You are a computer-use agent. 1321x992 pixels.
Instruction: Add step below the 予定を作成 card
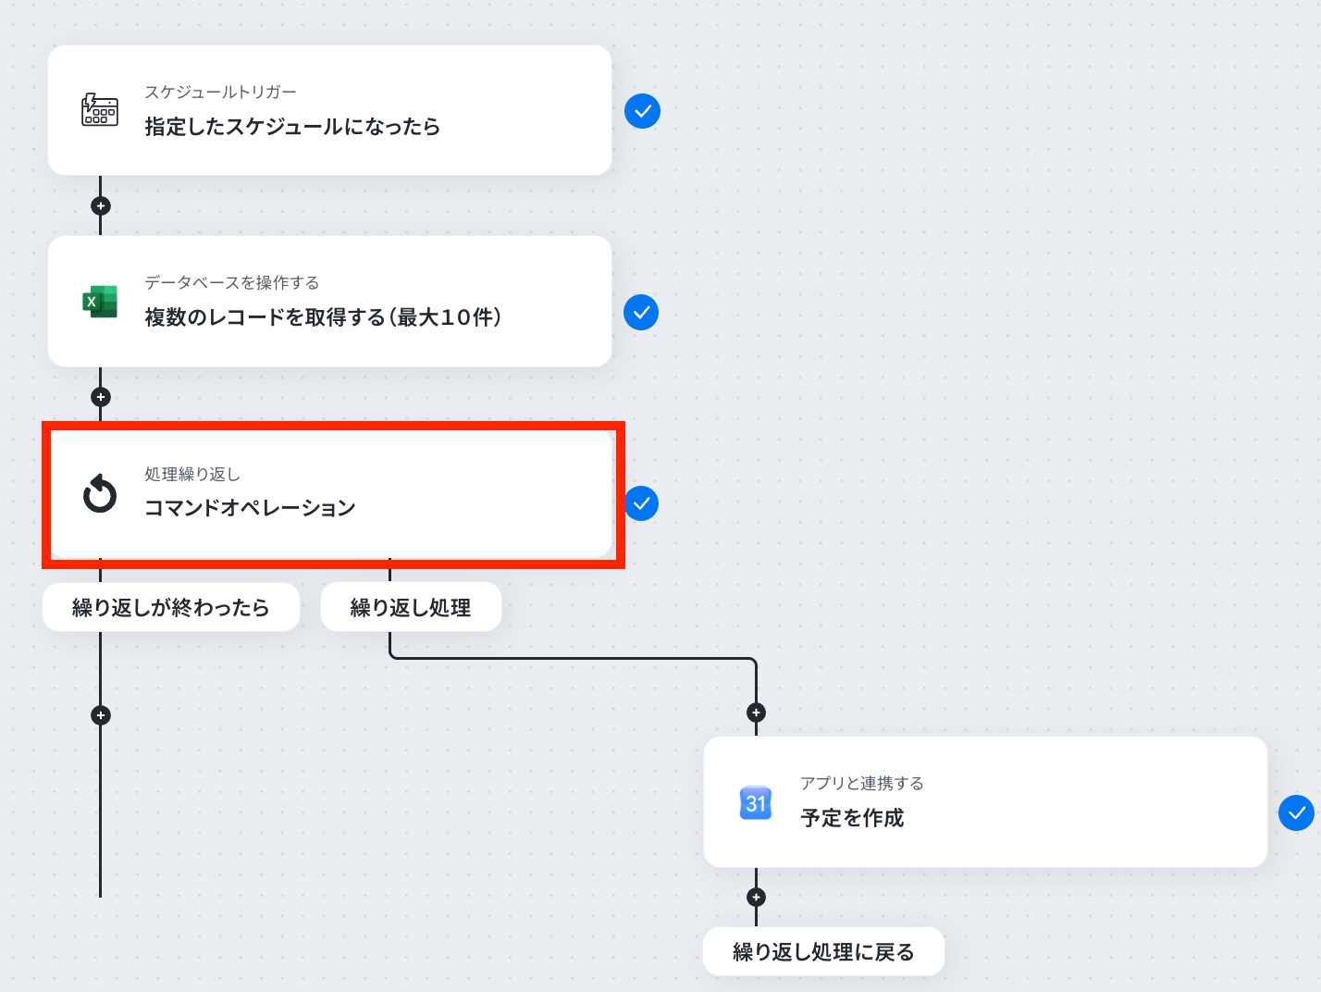[757, 897]
